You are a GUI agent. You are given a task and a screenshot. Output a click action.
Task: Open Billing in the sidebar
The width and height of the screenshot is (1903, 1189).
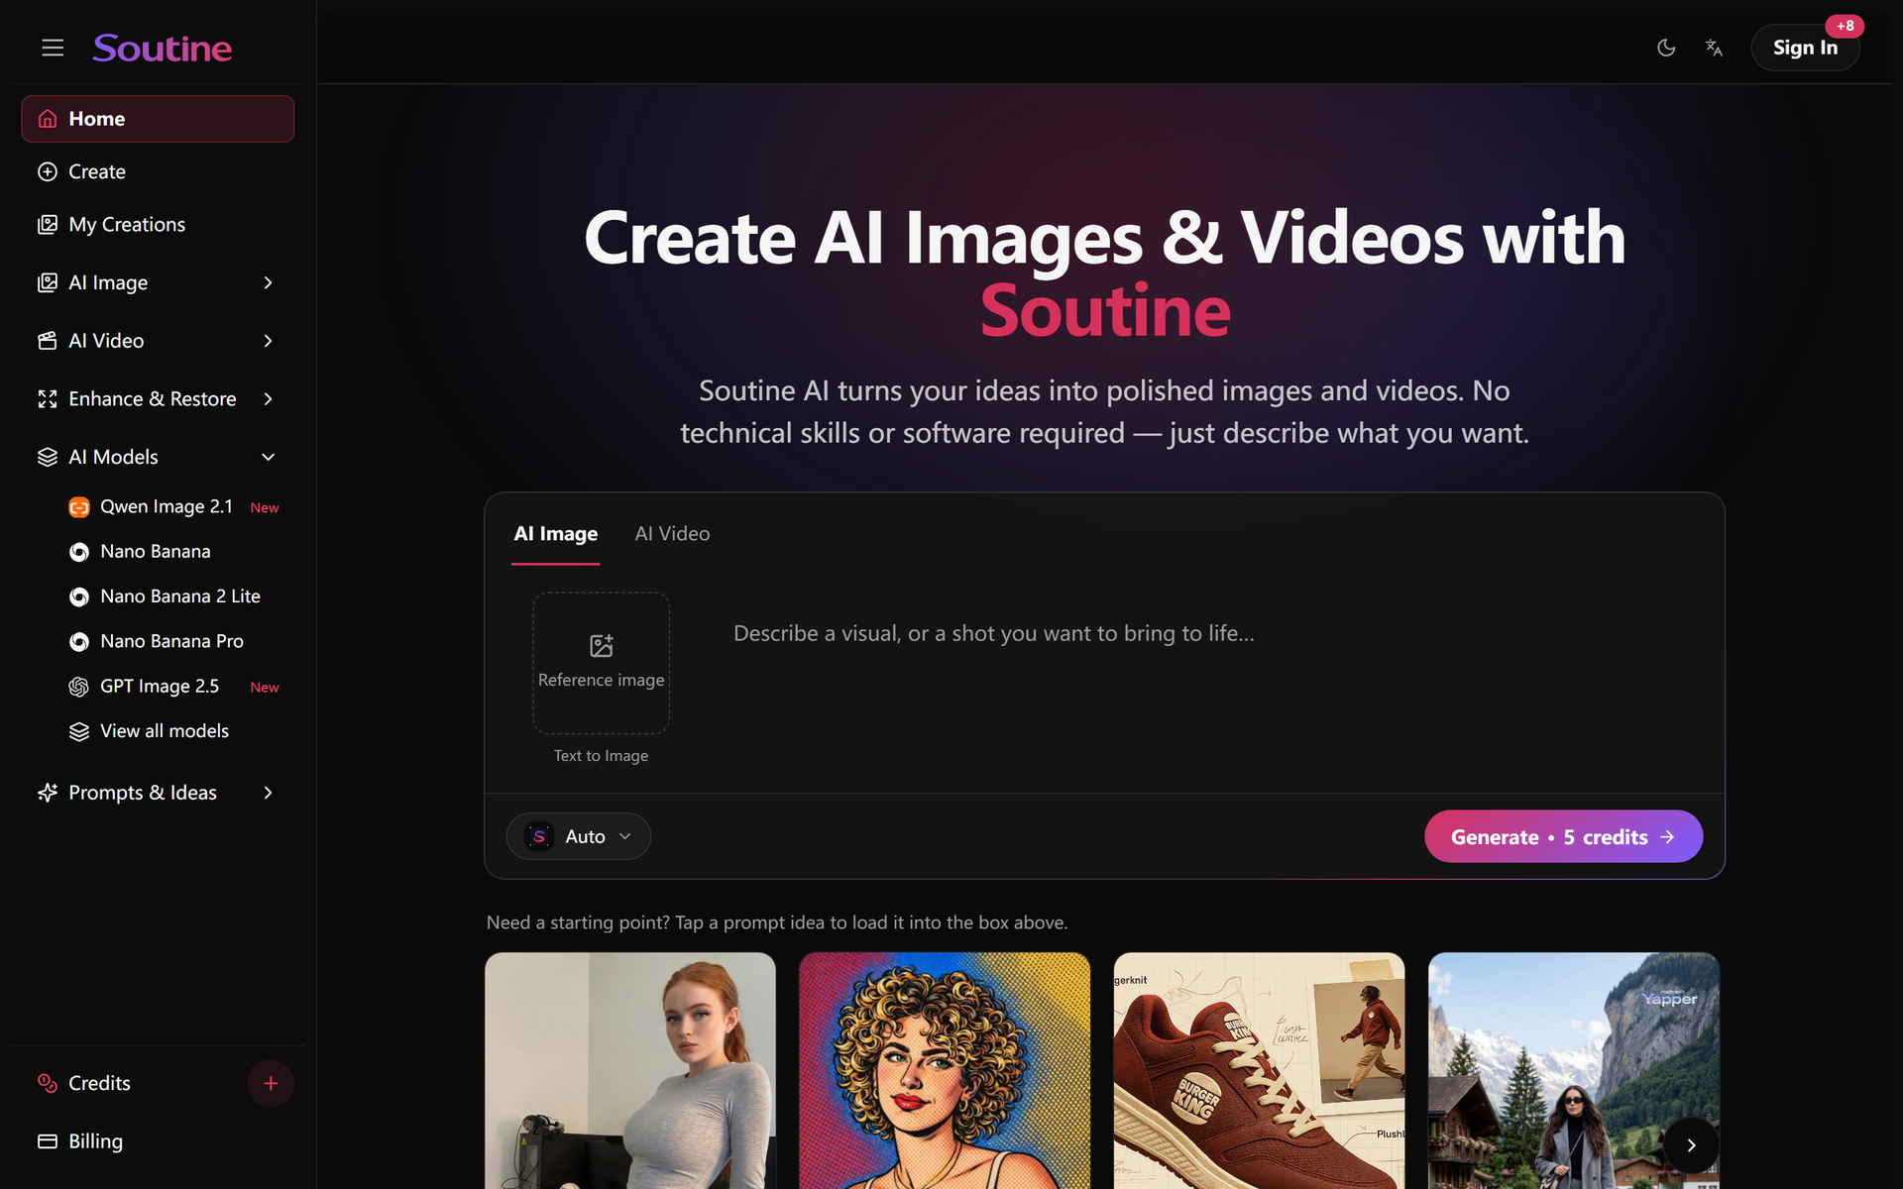click(158, 1141)
